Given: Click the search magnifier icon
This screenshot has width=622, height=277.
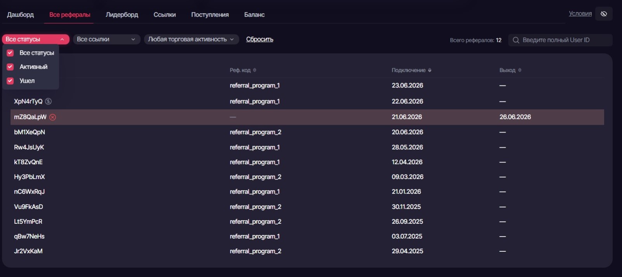Looking at the screenshot, I should [516, 40].
